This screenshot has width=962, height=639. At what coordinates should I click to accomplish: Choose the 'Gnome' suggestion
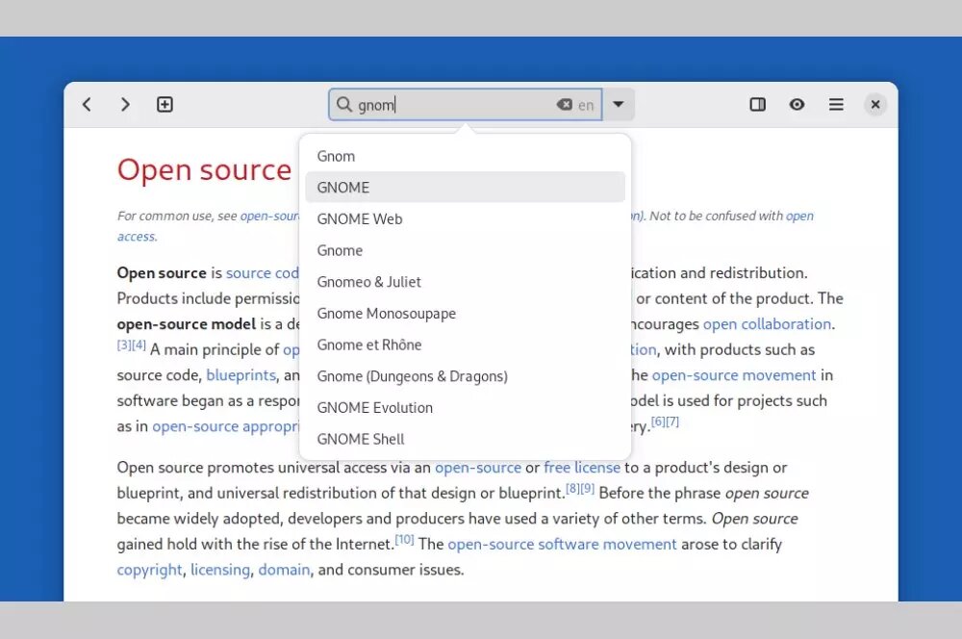[x=465, y=250]
